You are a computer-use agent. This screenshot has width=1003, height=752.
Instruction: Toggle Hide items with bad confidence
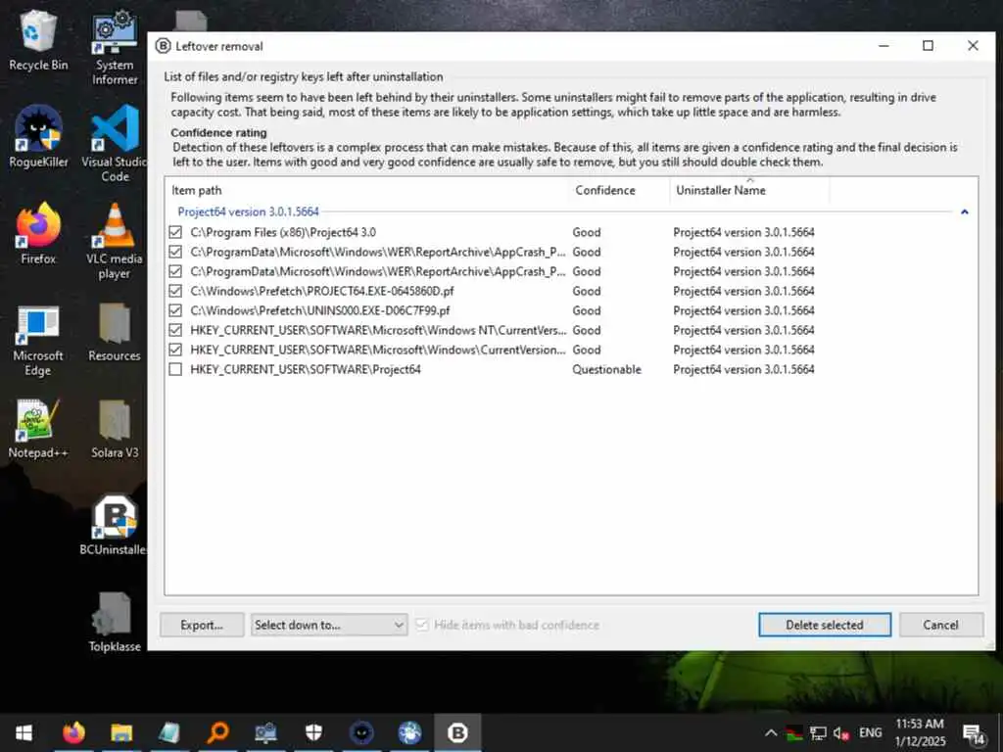pos(421,625)
